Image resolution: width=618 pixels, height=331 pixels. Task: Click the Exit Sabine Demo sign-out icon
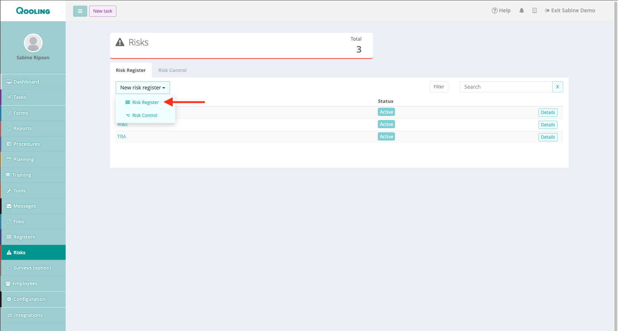(x=547, y=10)
